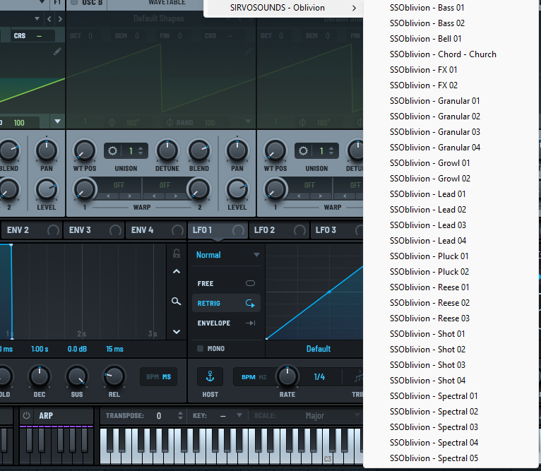Open the LFO Normal mode dropdown
Screen dimensions: 541x471
pos(227,255)
